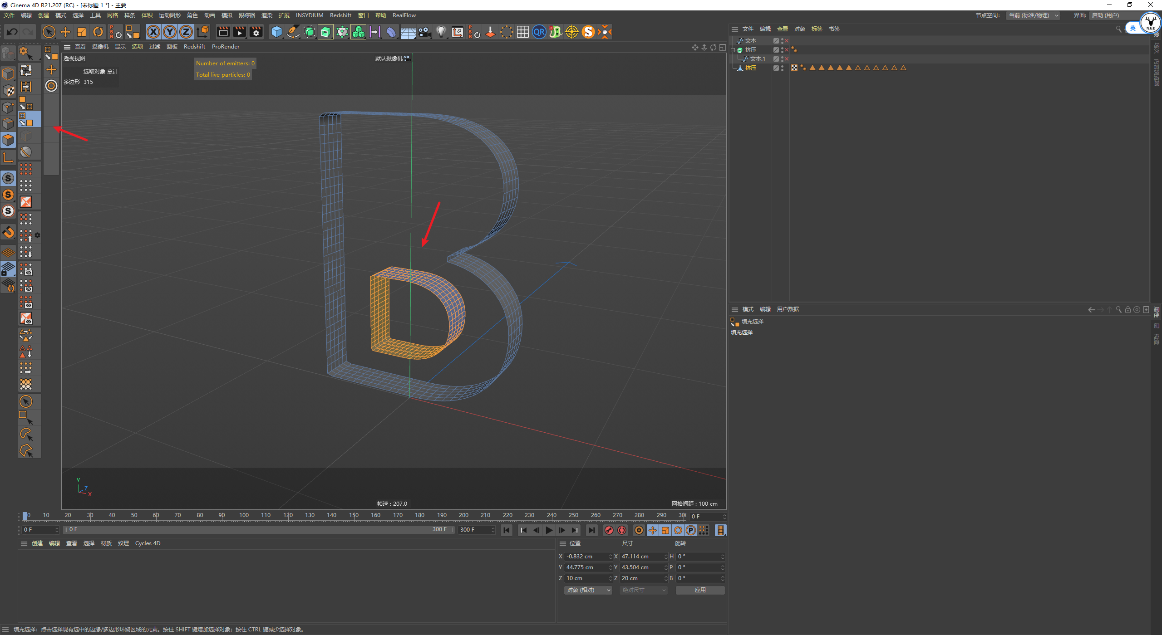Open Edit Render Settings icon

pyautogui.click(x=256, y=32)
